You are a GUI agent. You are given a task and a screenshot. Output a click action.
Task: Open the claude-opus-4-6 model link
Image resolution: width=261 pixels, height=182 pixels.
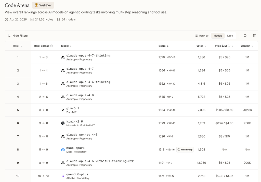point(80,95)
